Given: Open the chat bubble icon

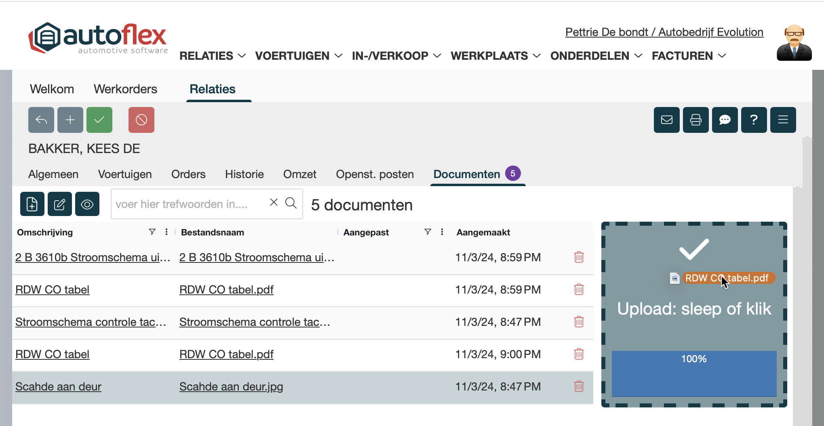Looking at the screenshot, I should (725, 120).
